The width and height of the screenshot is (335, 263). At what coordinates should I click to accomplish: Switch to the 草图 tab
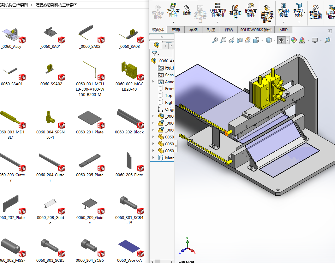(x=193, y=30)
